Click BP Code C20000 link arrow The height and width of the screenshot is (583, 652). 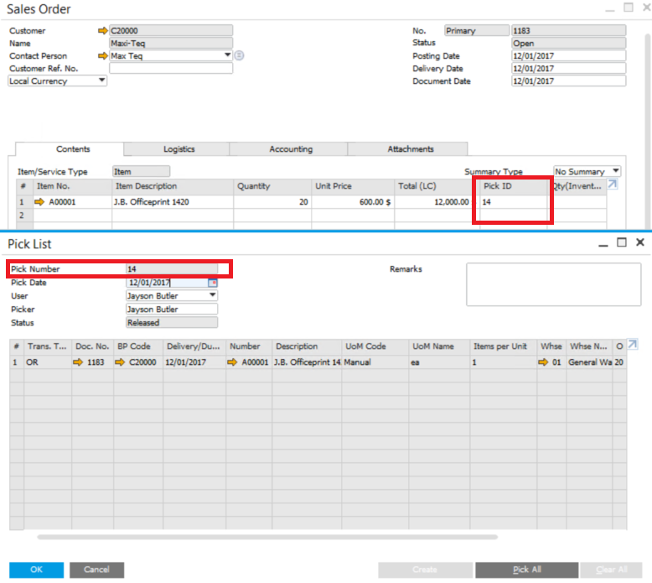coord(120,362)
